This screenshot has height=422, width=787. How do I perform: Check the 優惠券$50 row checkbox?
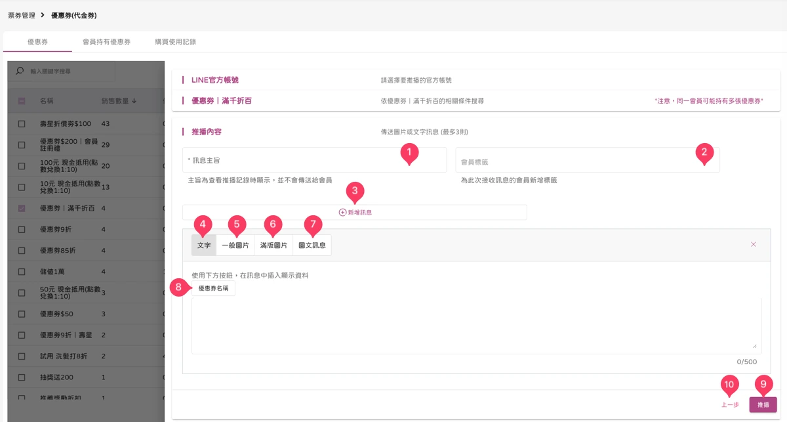point(22,314)
